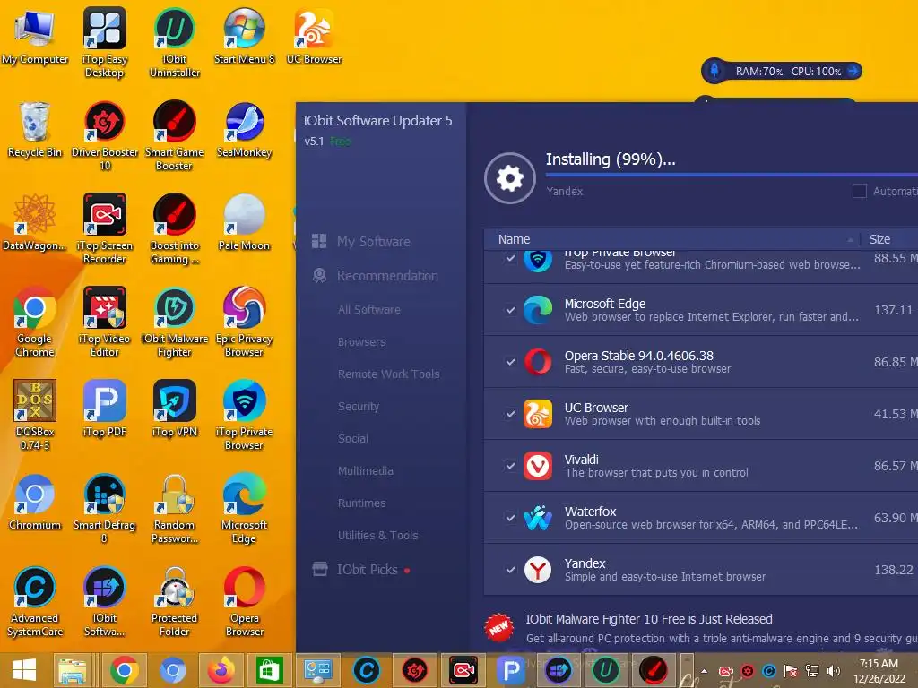
Task: Click the Installing 99% progress bar
Action: 732,175
